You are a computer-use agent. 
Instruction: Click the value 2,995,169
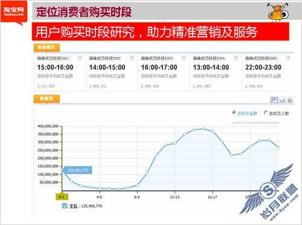coord(150,86)
